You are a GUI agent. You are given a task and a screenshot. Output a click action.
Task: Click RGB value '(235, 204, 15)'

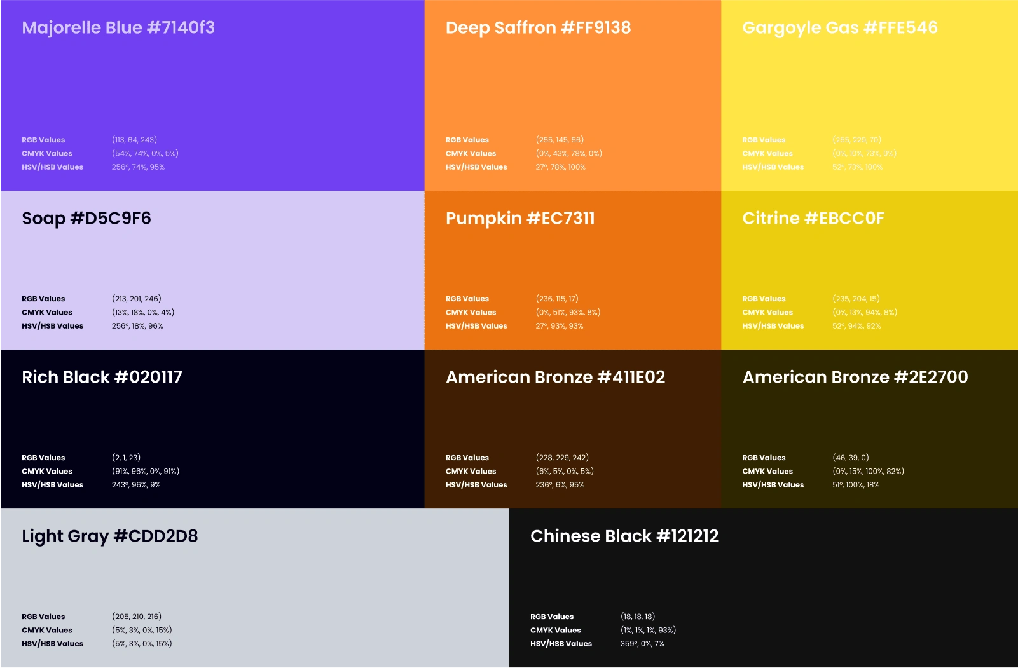(x=856, y=299)
